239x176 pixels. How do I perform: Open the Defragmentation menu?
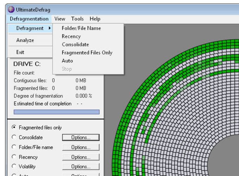(x=29, y=19)
